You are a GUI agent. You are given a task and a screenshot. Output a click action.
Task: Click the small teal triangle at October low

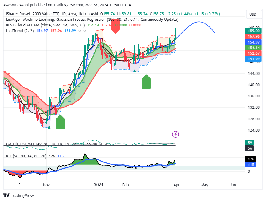tap(49, 127)
